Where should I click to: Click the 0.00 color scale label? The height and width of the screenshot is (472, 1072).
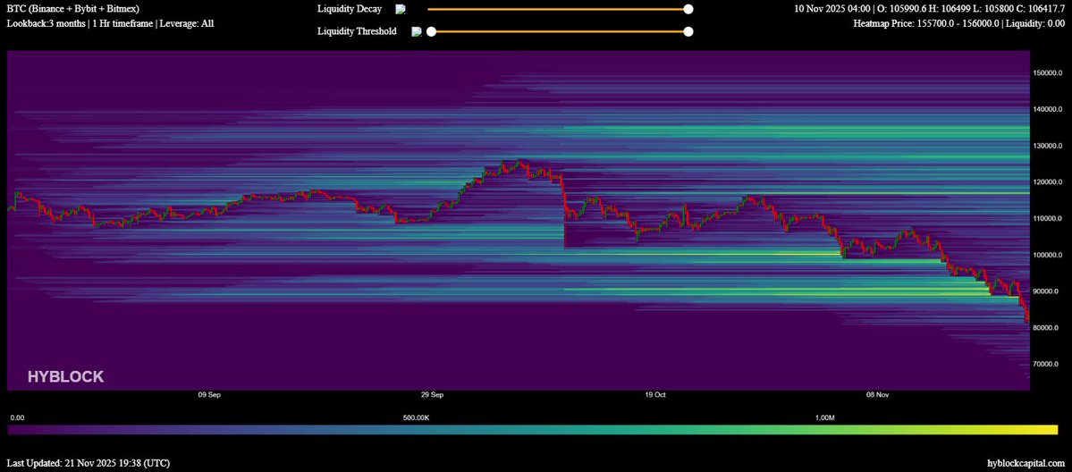18,417
